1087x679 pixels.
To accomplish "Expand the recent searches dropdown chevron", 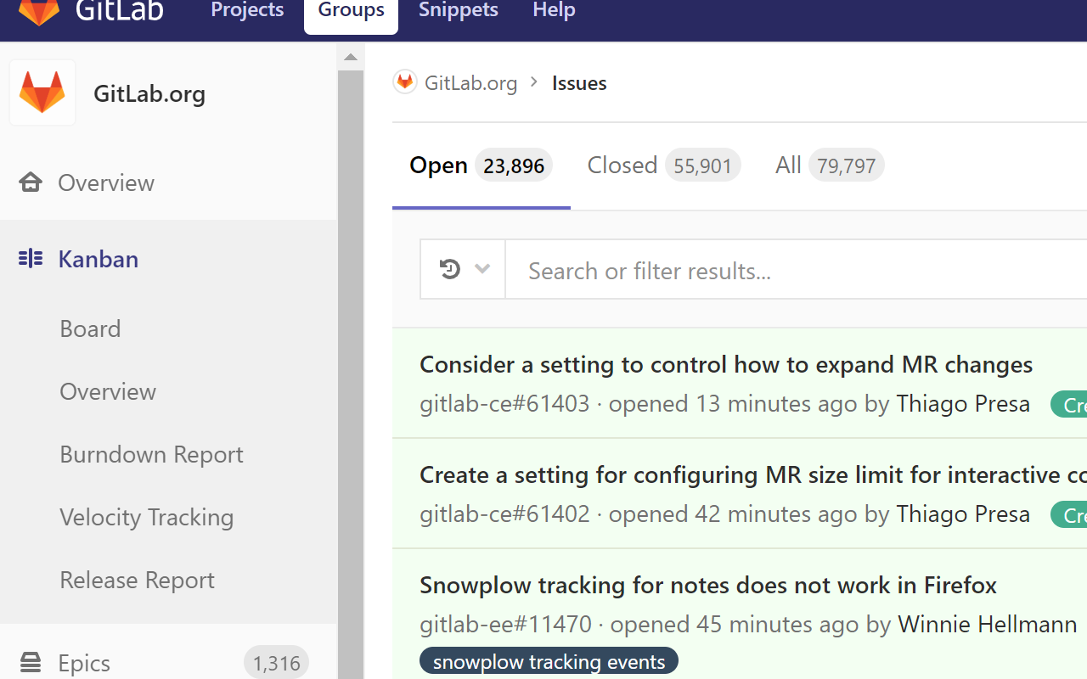I will pyautogui.click(x=482, y=269).
